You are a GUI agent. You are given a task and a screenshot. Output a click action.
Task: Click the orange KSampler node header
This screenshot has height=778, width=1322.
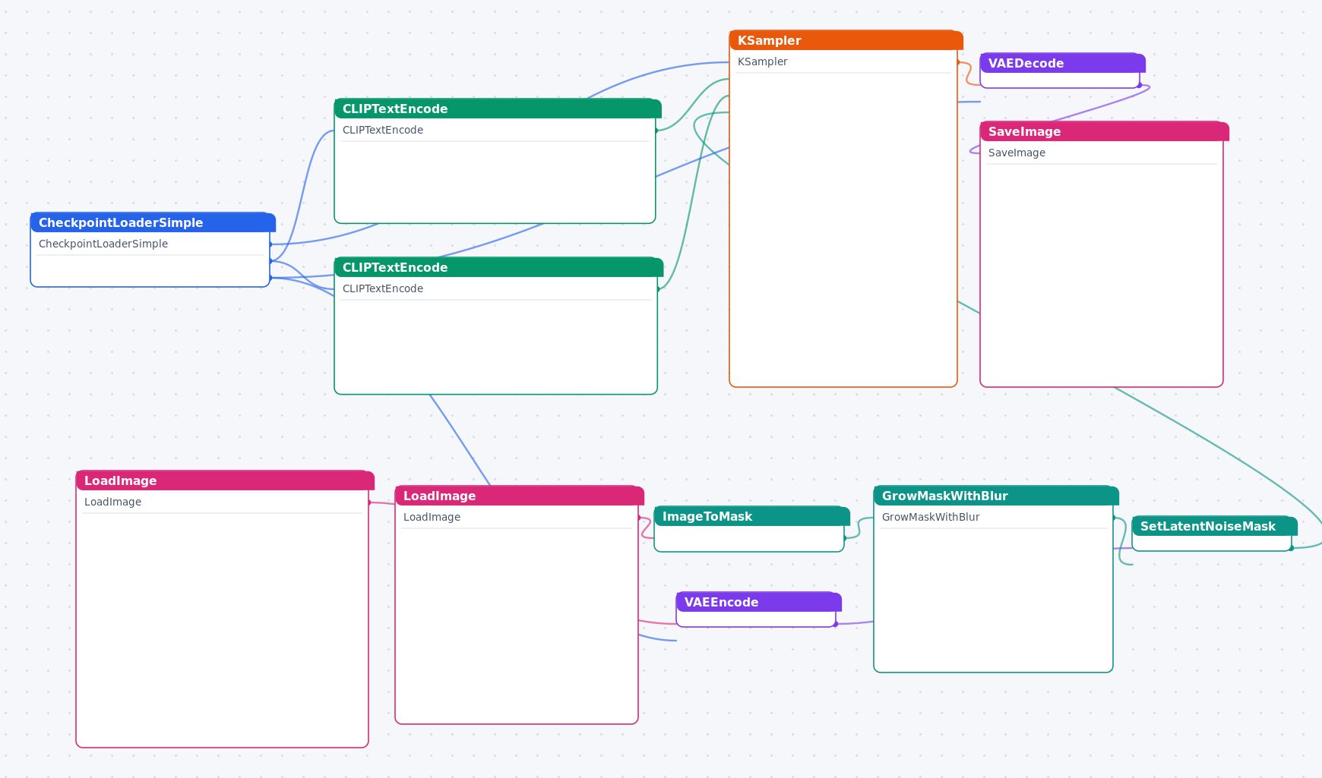coord(846,40)
